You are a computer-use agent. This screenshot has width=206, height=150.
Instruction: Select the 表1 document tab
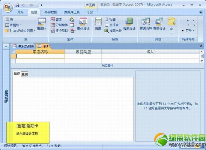click(43, 46)
